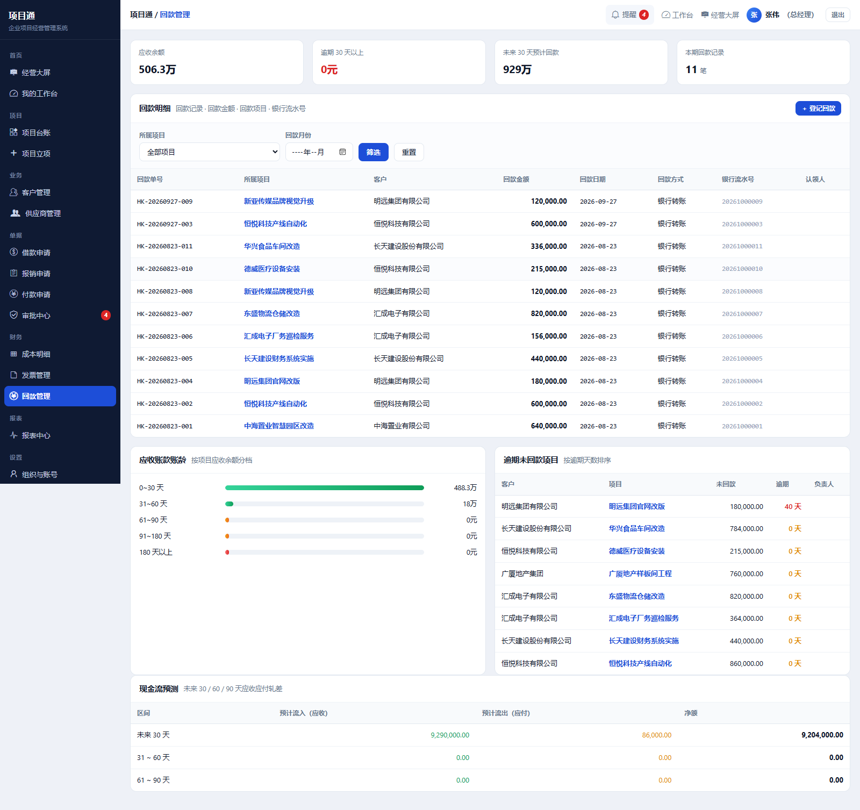The width and height of the screenshot is (860, 810).
Task: Open 广厦地产样板间工程 in overdue list
Action: pos(640,574)
